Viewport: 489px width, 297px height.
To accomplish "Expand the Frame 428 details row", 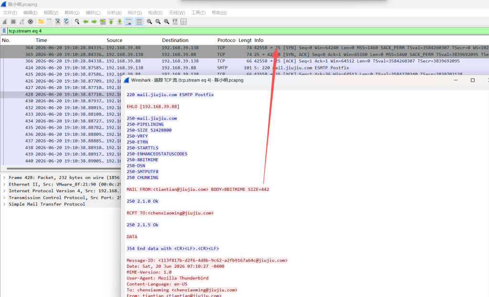I will point(4,177).
